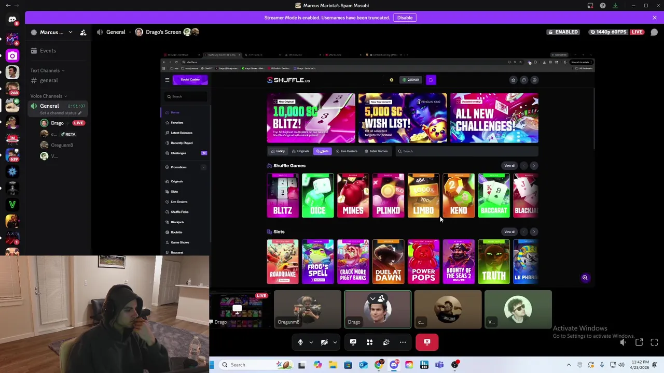664x373 pixels.
Task: Click pencil icon to set channel status
Action: tap(80, 113)
